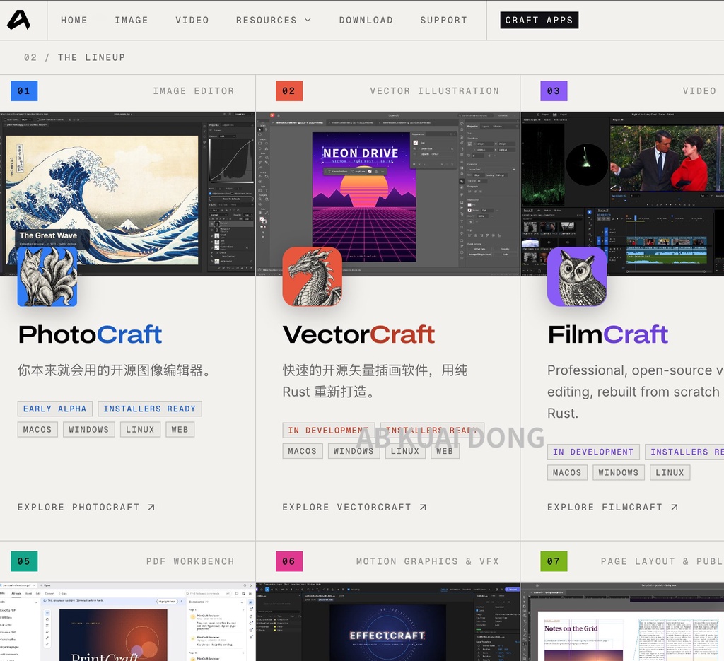Click the orange 02 number badge

click(289, 91)
